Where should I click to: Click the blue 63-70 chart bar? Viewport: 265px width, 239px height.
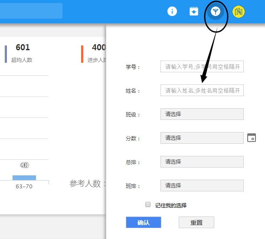24,178
